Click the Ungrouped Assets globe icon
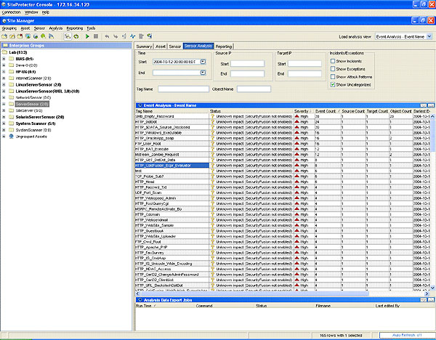Image resolution: width=436 pixels, height=340 pixels. click(10, 136)
